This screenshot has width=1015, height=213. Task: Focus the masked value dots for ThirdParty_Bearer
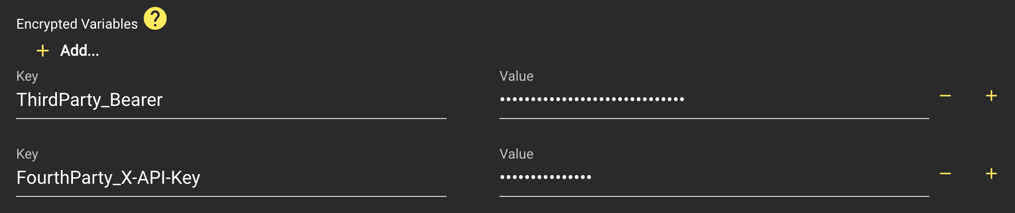pos(592,99)
